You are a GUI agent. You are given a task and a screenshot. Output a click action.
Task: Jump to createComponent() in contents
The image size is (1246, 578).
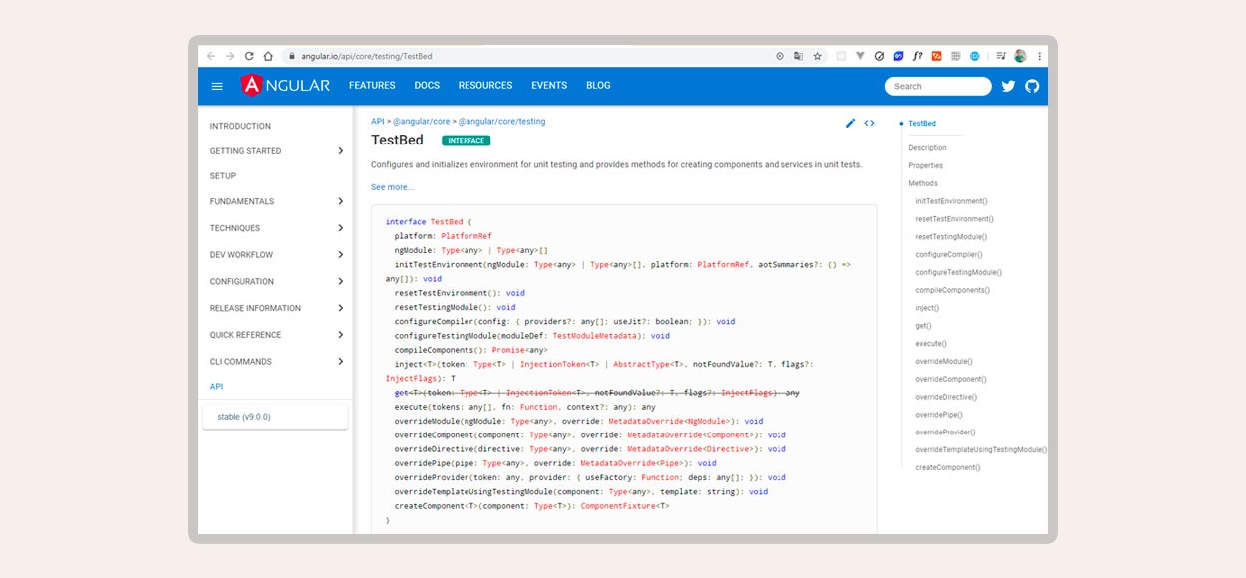click(x=947, y=467)
